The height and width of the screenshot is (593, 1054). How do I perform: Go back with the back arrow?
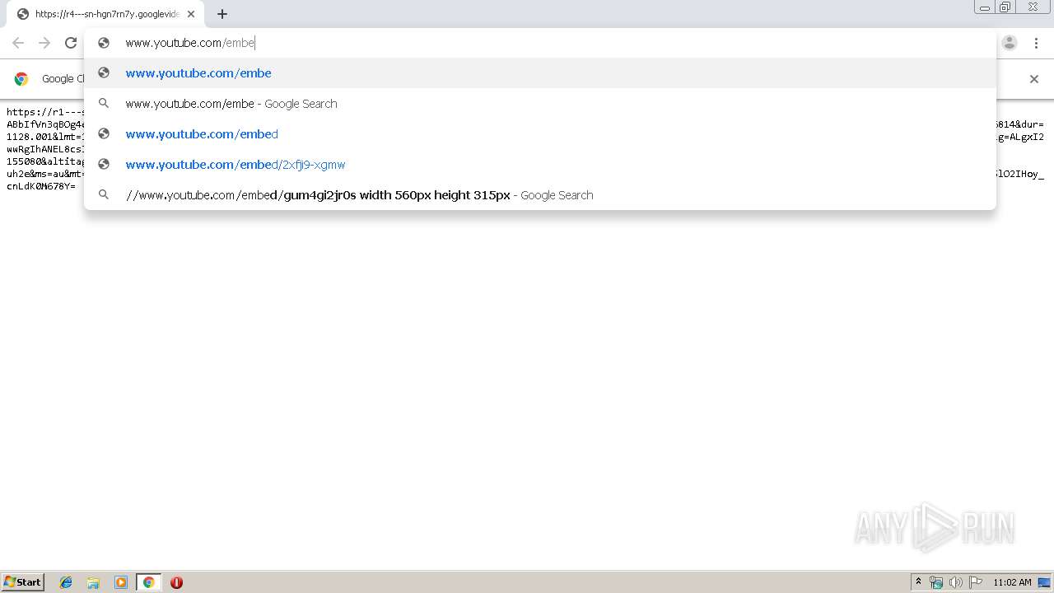click(x=18, y=43)
